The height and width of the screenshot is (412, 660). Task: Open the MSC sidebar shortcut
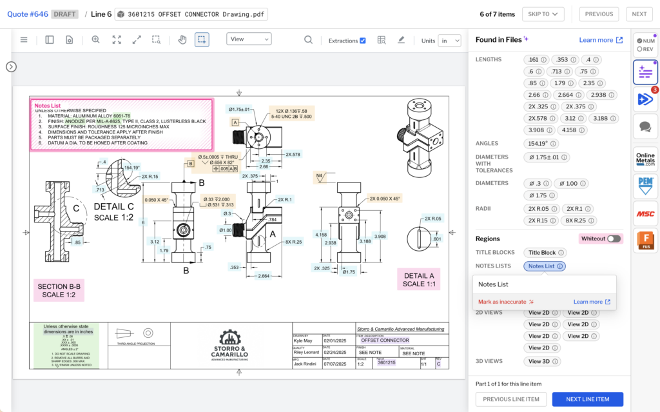[645, 214]
